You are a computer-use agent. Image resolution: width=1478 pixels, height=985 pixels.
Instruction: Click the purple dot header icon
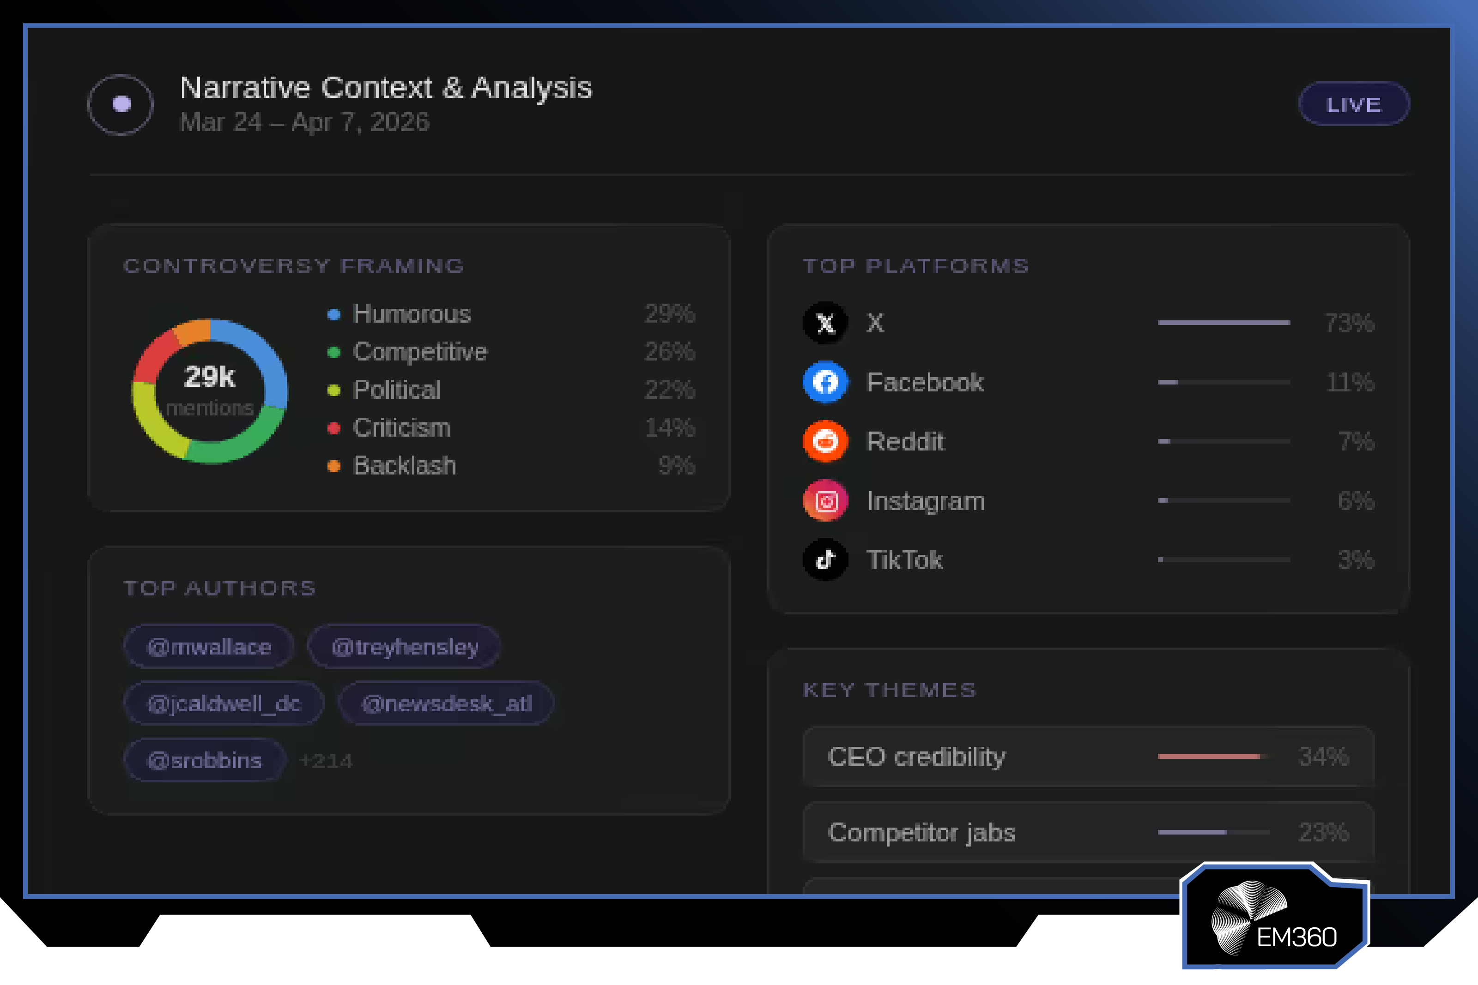coord(121,104)
